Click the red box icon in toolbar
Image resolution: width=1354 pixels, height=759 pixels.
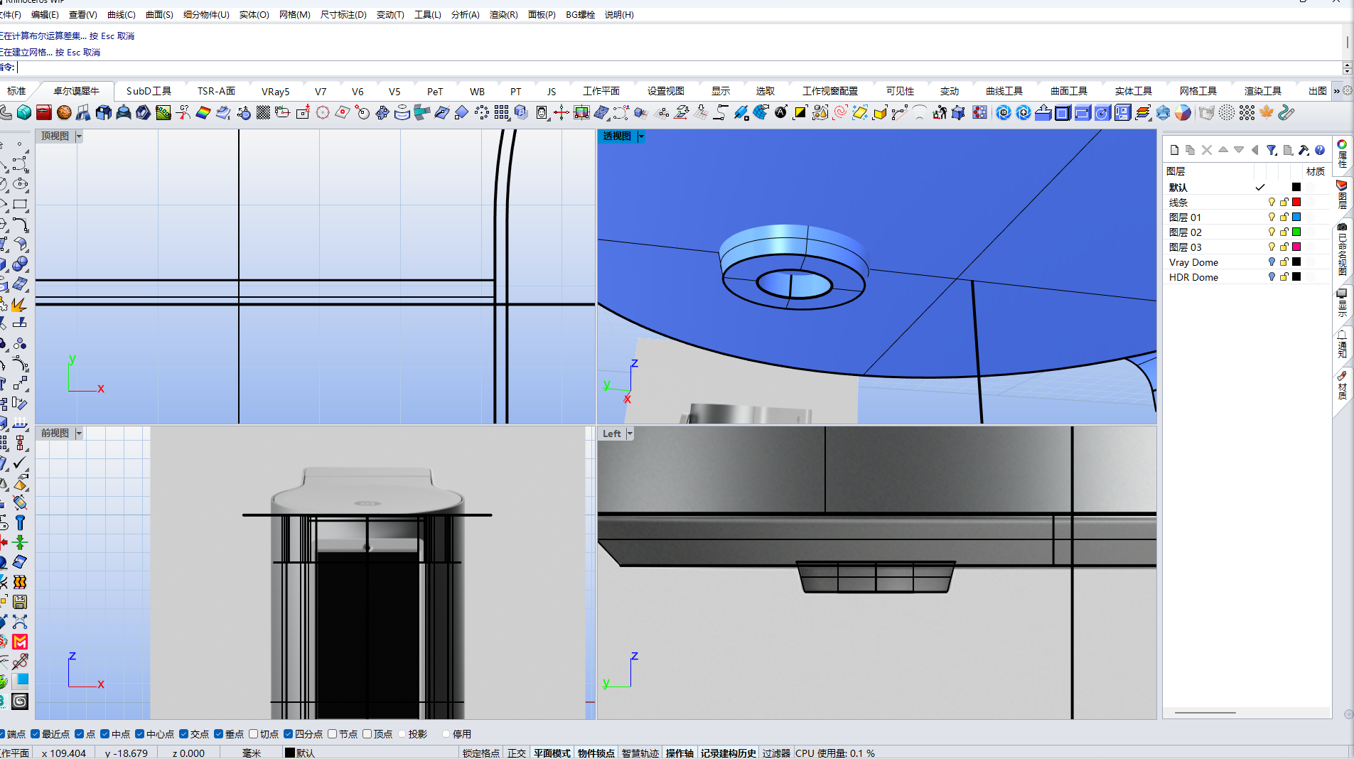coord(44,112)
